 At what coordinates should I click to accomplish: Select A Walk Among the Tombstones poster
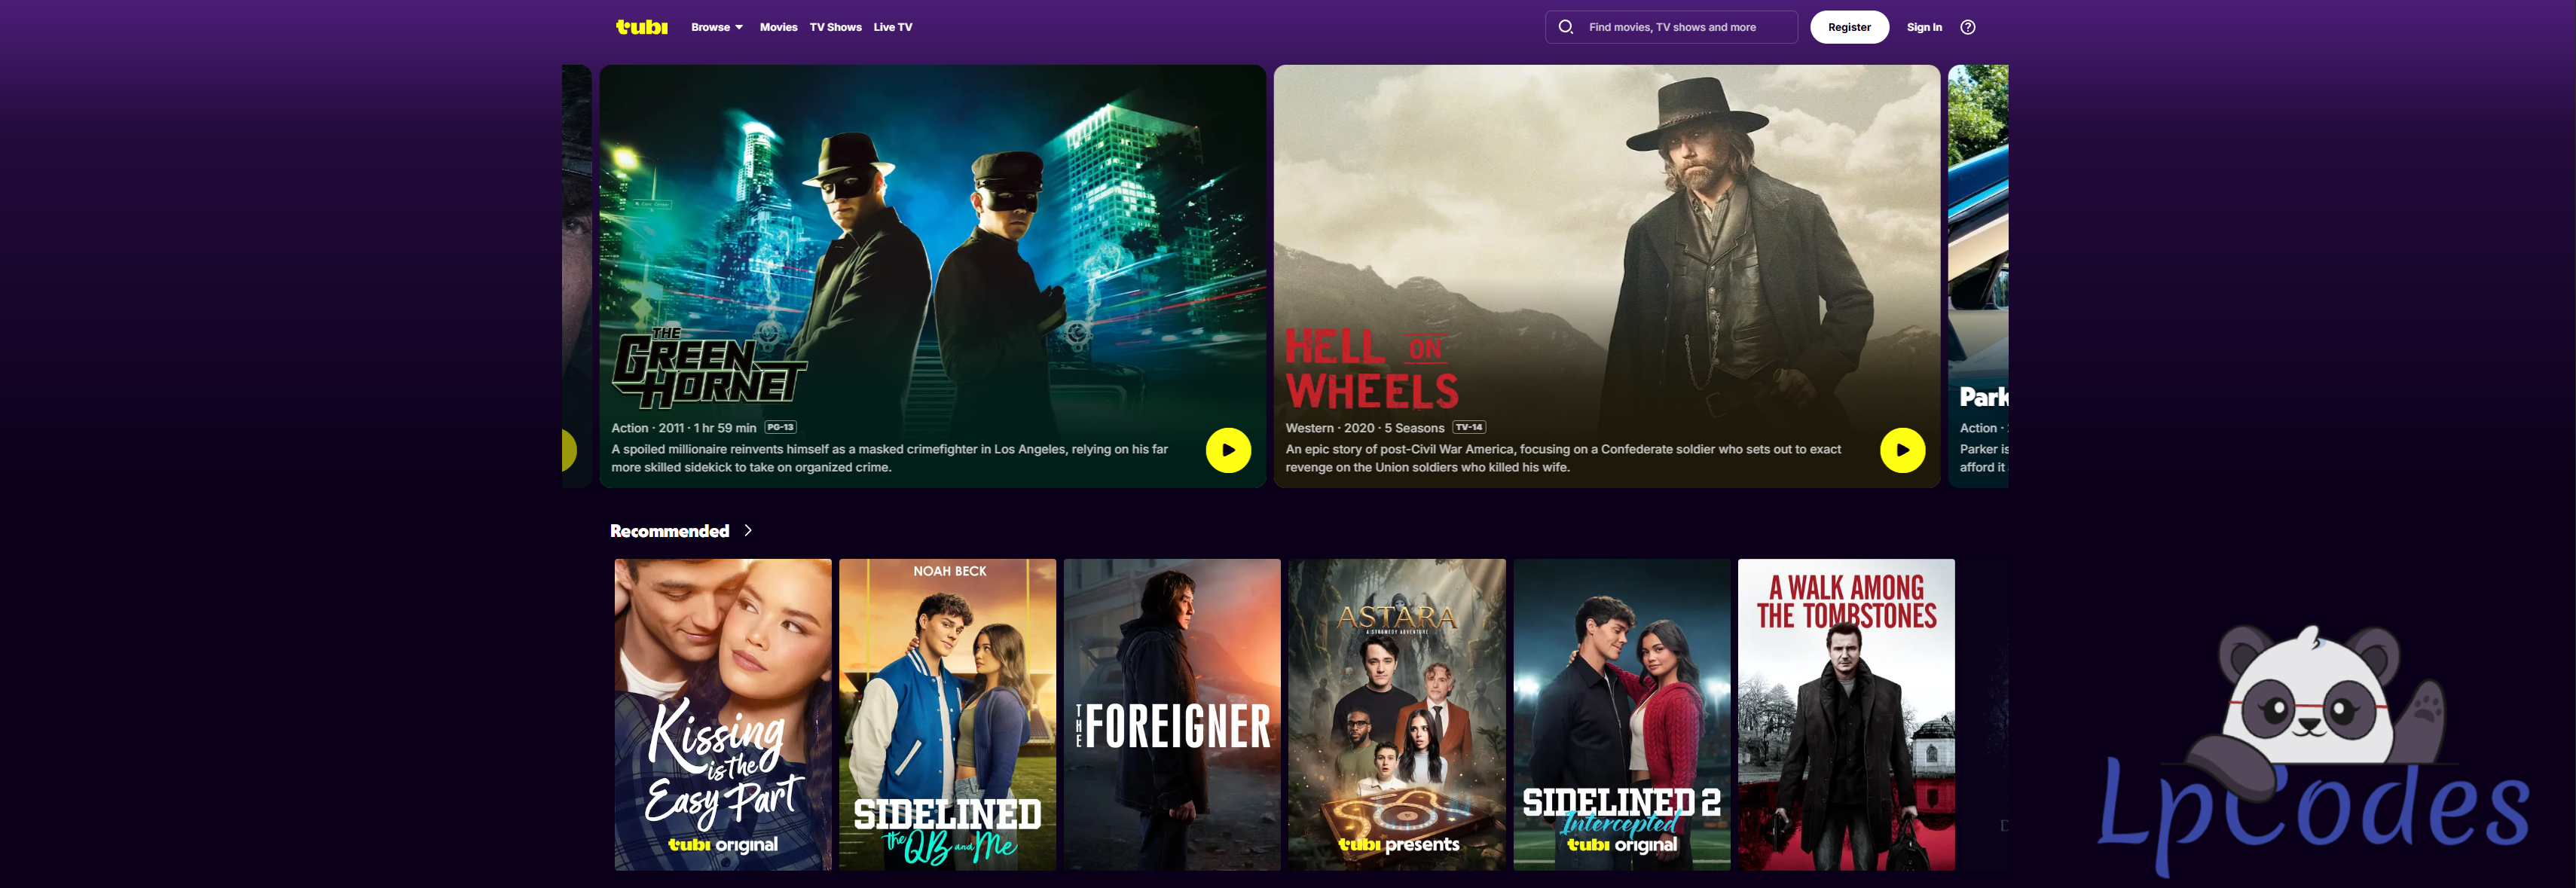coord(1846,714)
